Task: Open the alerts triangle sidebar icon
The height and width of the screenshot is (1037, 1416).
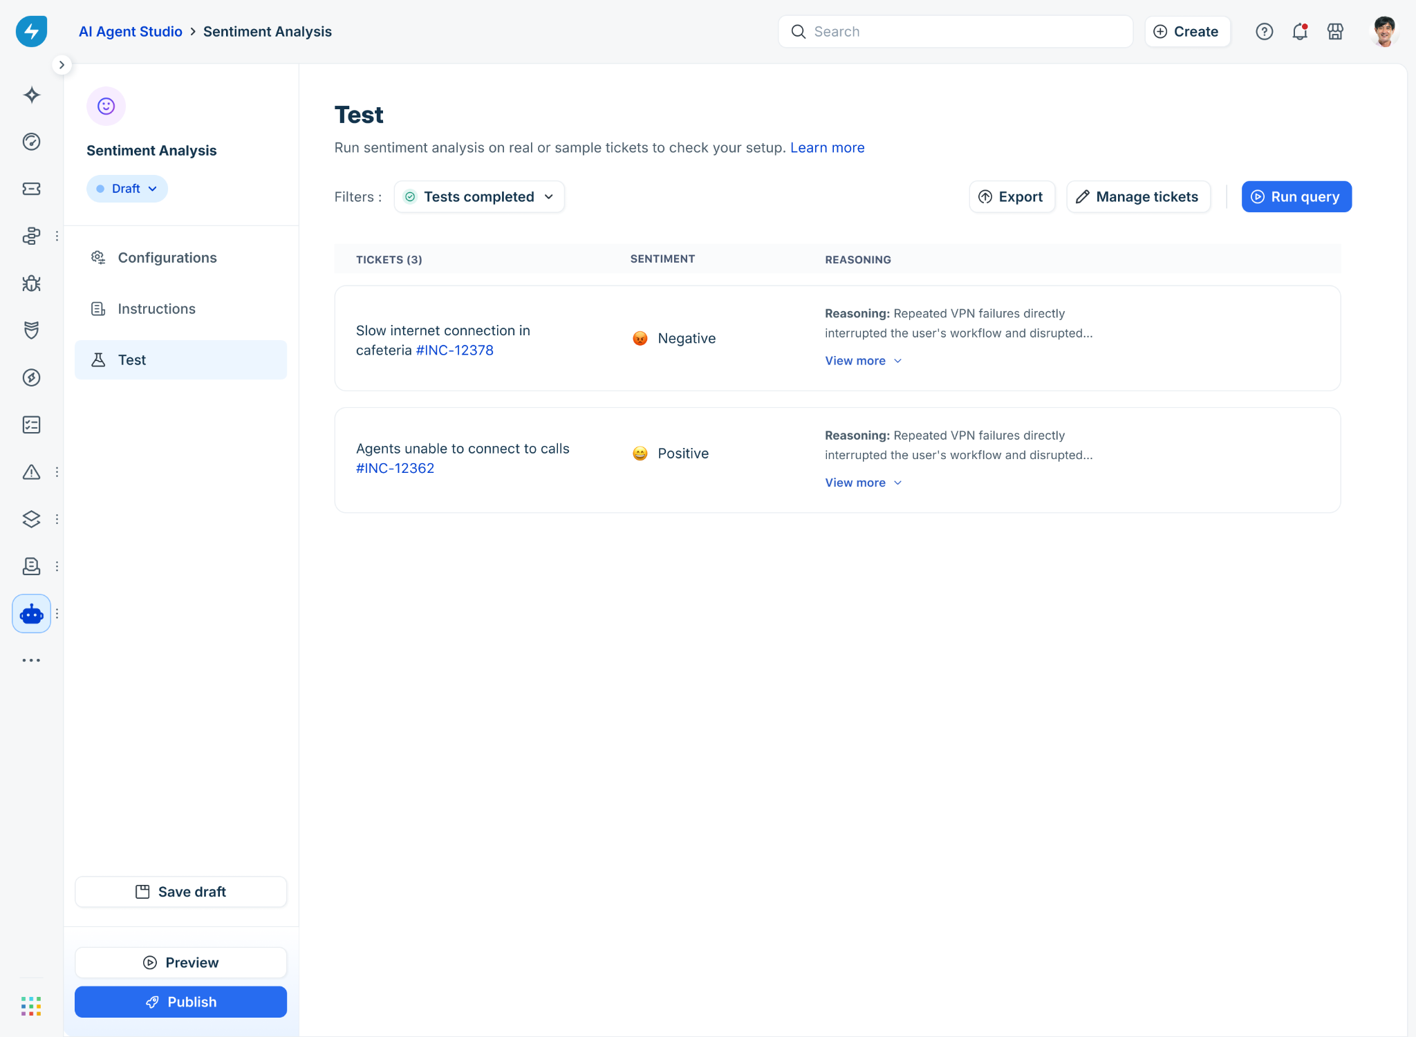Action: click(x=31, y=472)
